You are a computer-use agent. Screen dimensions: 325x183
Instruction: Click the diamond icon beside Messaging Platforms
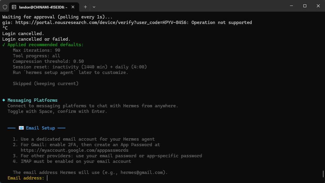(x=4, y=100)
